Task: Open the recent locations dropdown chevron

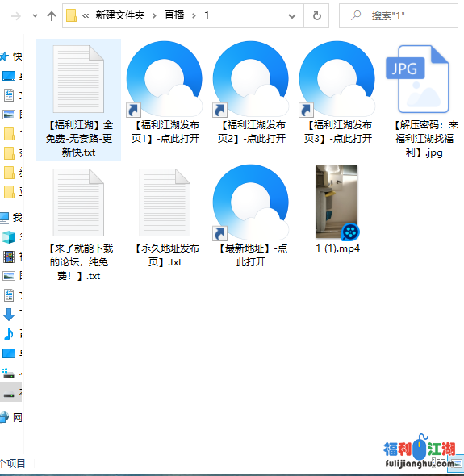Action: coord(35,16)
